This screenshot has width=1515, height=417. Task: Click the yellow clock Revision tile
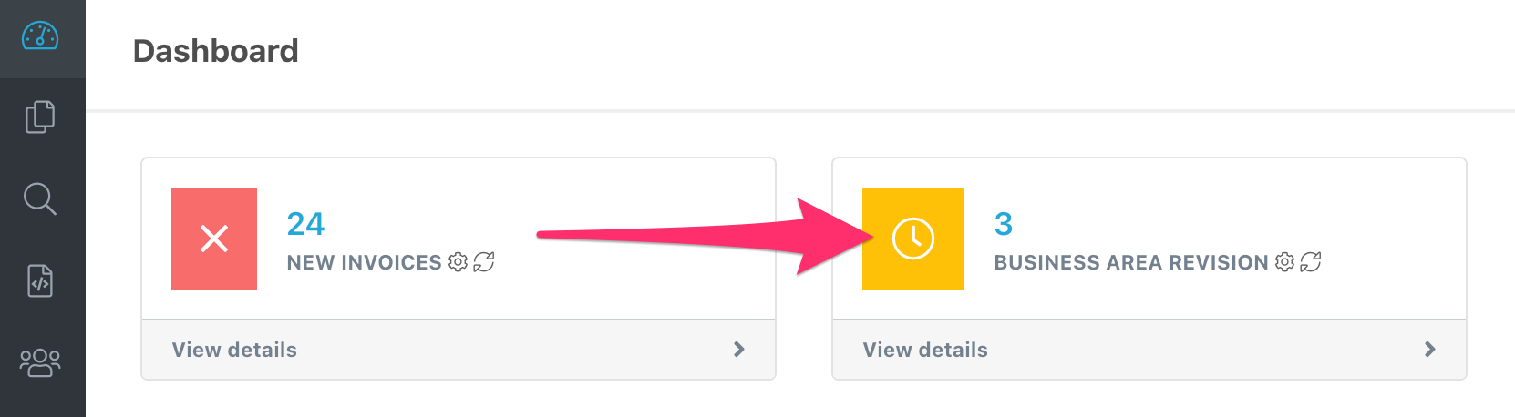(913, 239)
